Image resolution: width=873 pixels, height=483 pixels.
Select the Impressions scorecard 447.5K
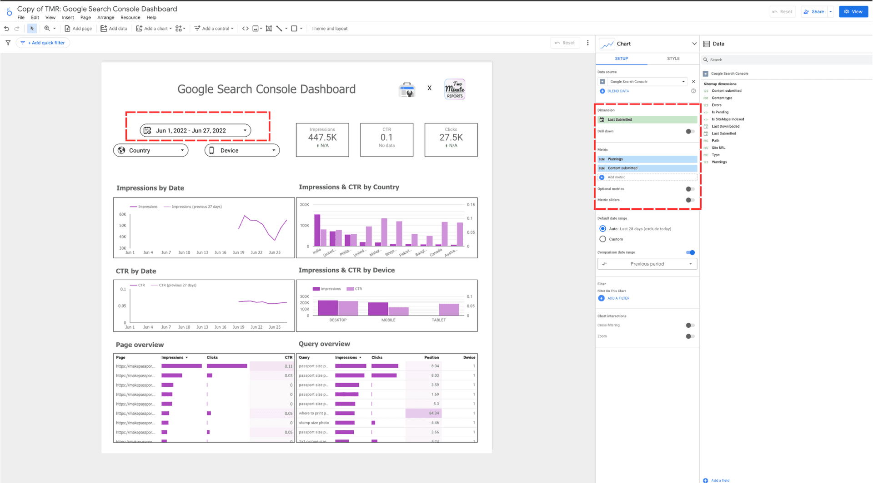[x=322, y=140]
